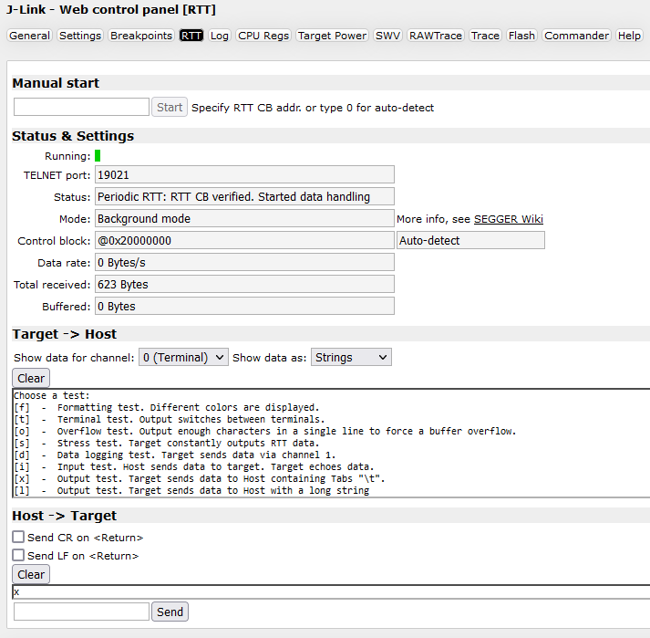Open the Flash tab
The image size is (650, 638).
pyautogui.click(x=521, y=36)
